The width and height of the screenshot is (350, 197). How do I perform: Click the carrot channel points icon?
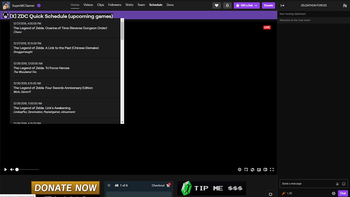pyautogui.click(x=284, y=193)
